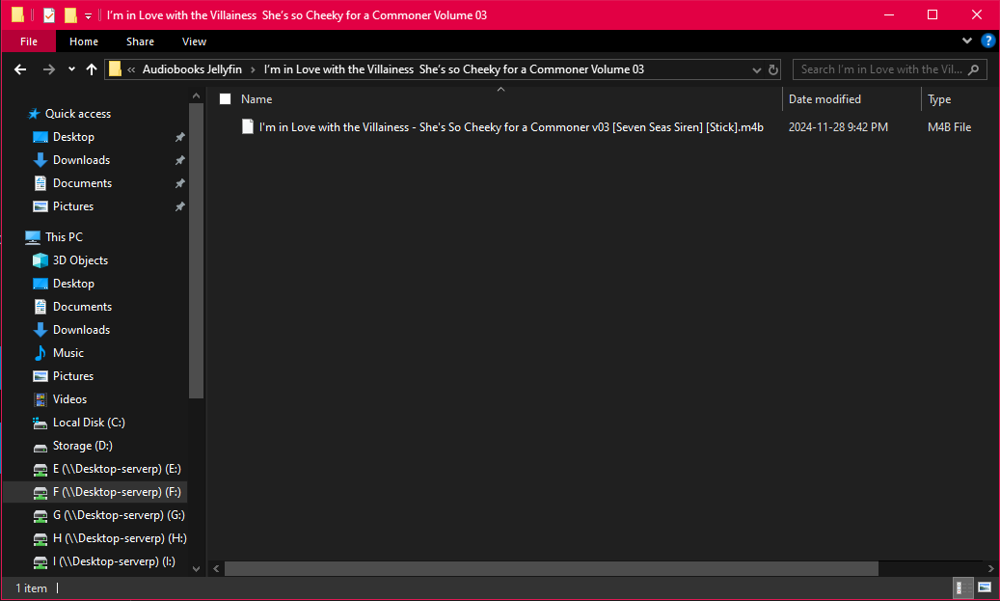Click the horizontal scrollbar in file list

550,569
